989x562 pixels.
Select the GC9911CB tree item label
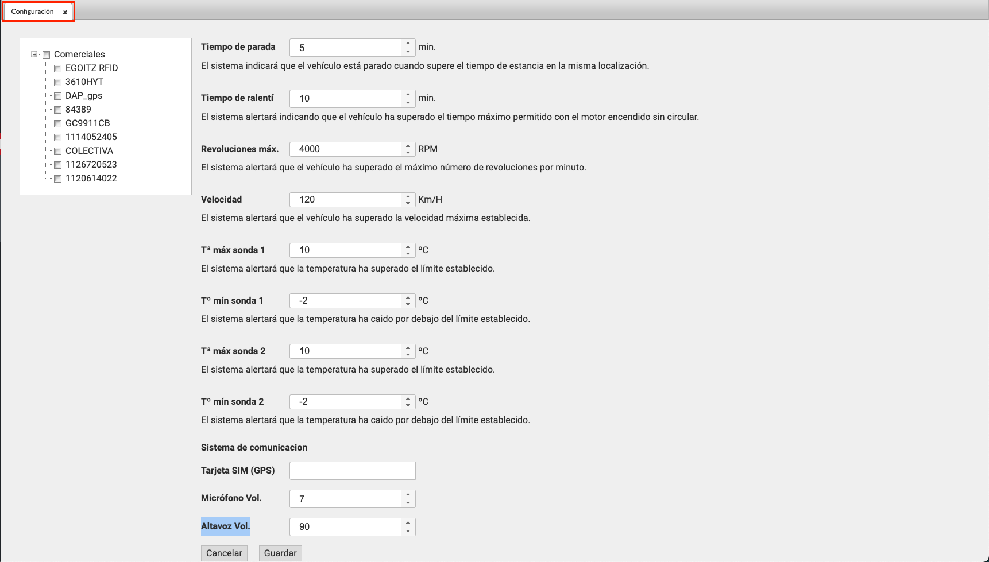click(x=87, y=123)
